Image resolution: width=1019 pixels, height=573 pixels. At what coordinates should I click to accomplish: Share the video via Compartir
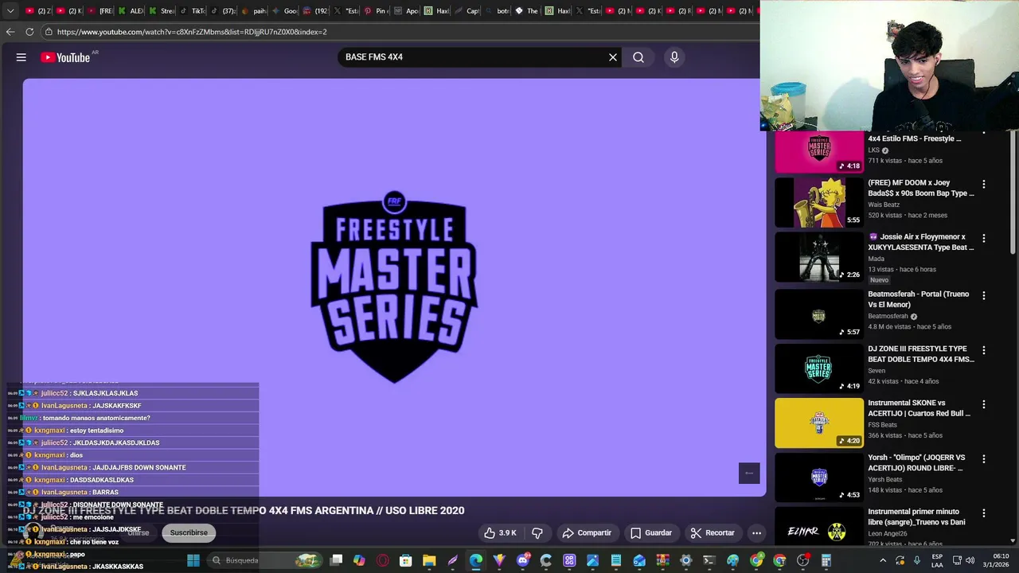[x=587, y=533]
